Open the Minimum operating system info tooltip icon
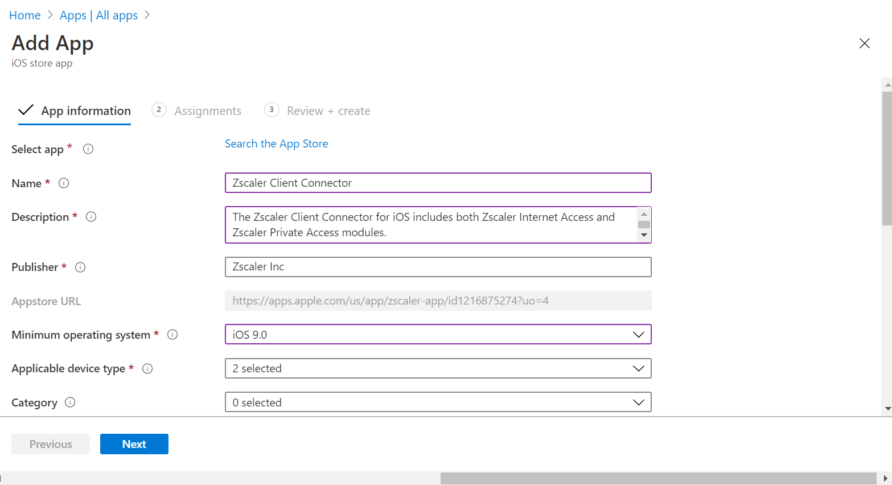 [x=172, y=335]
